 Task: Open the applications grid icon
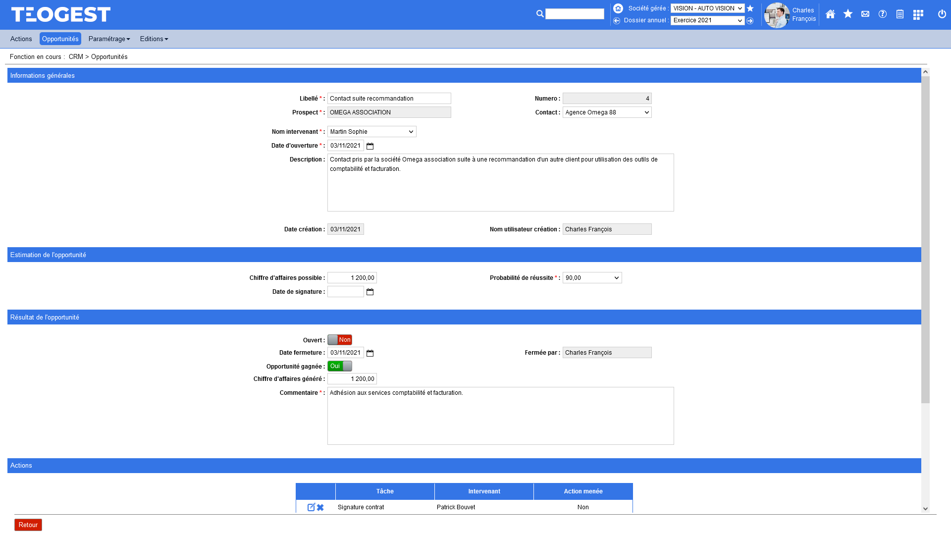coord(918,14)
